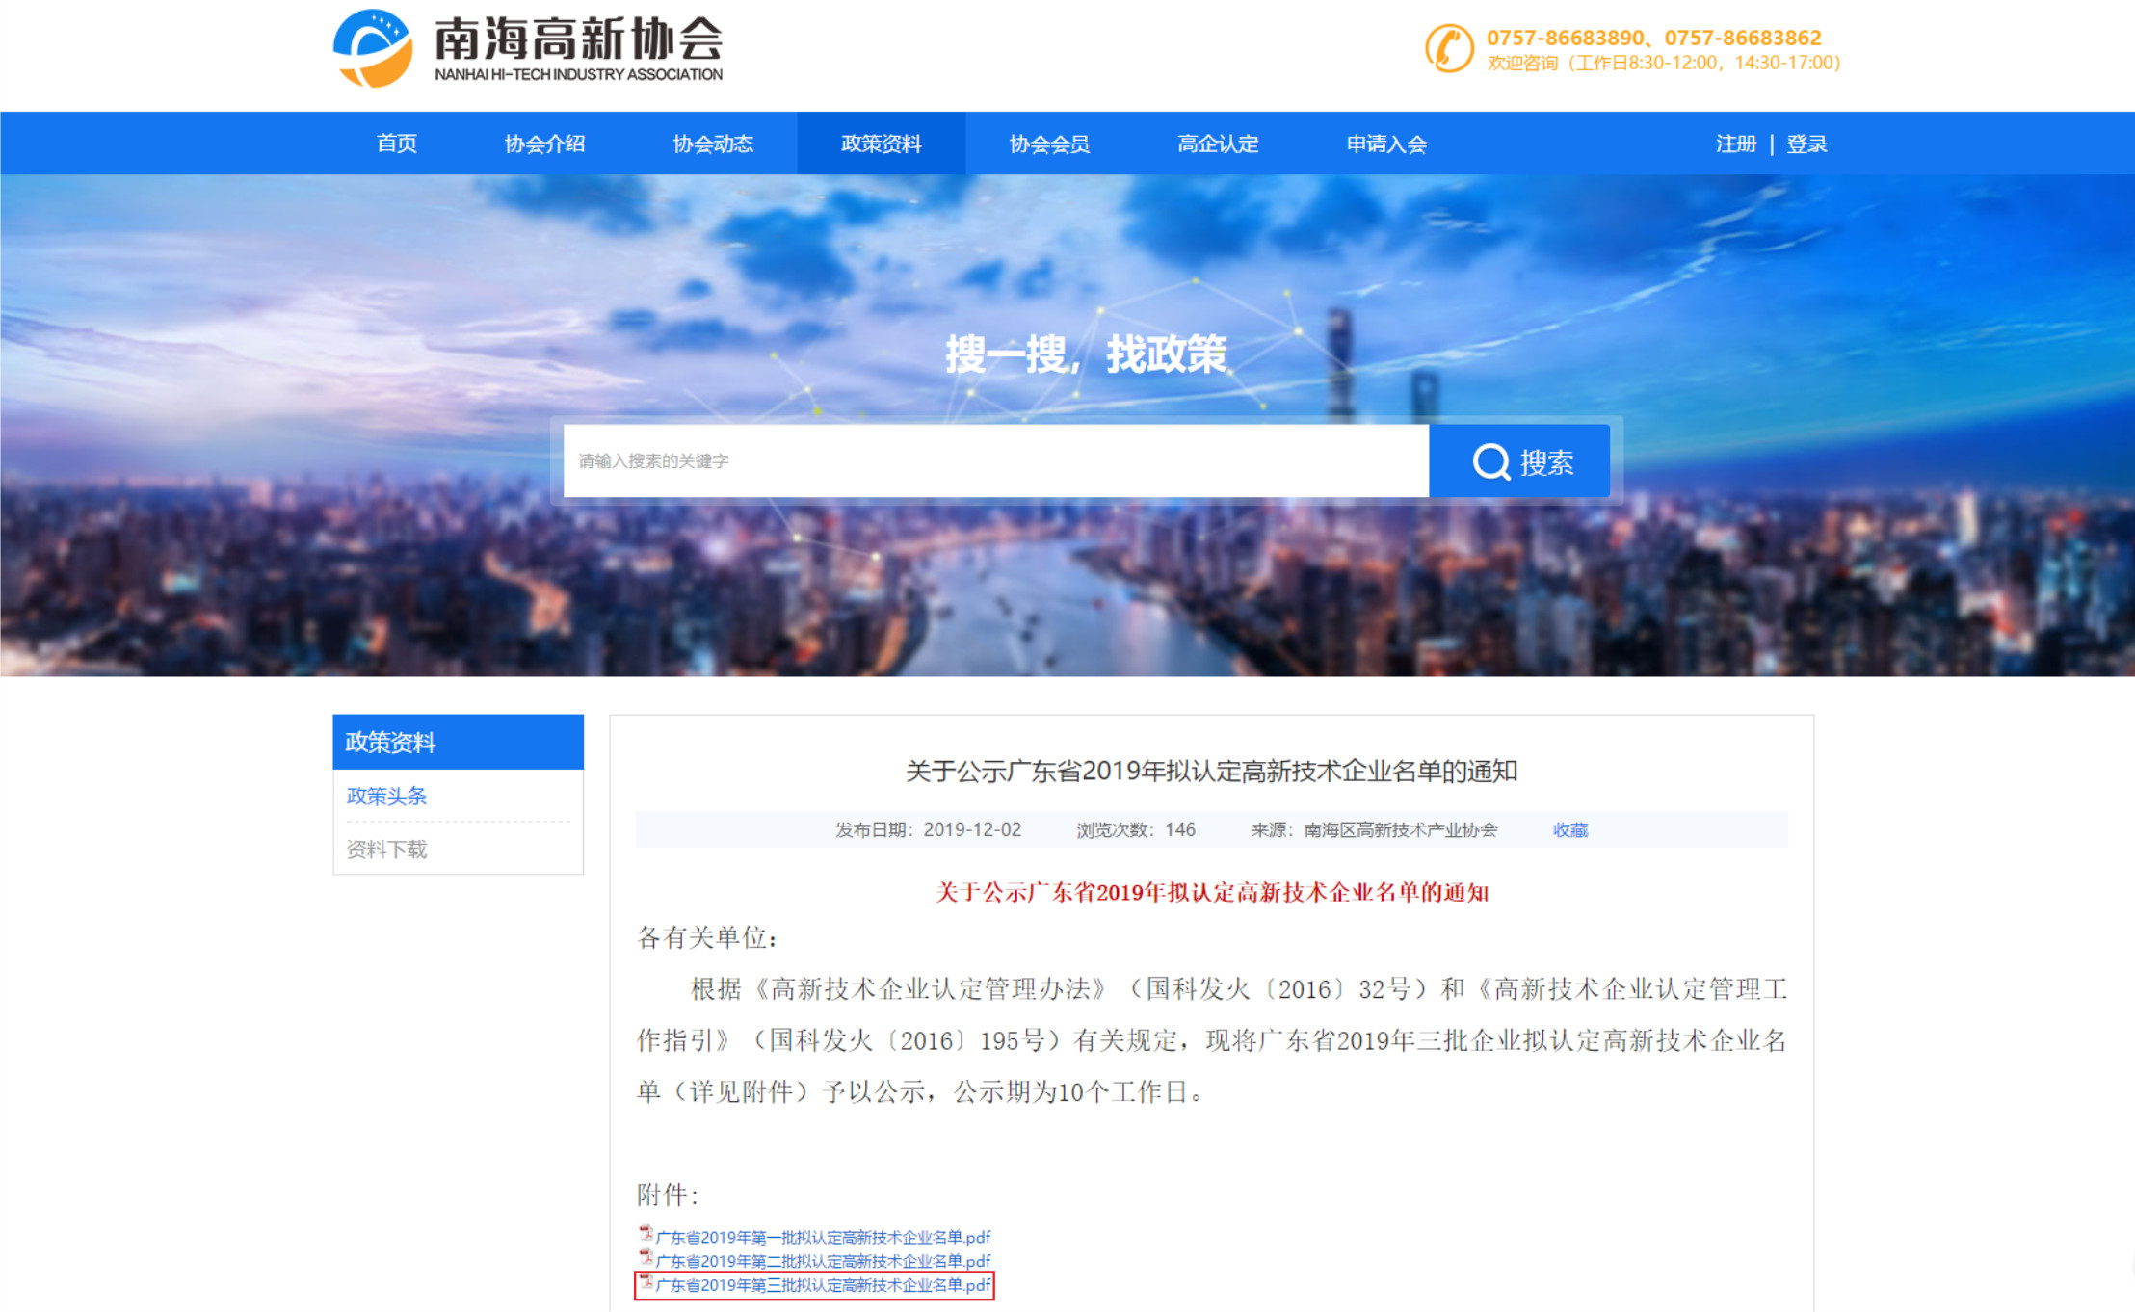2135x1312 pixels.
Task: Open 高企认定 in the navigation bar
Action: point(1218,144)
